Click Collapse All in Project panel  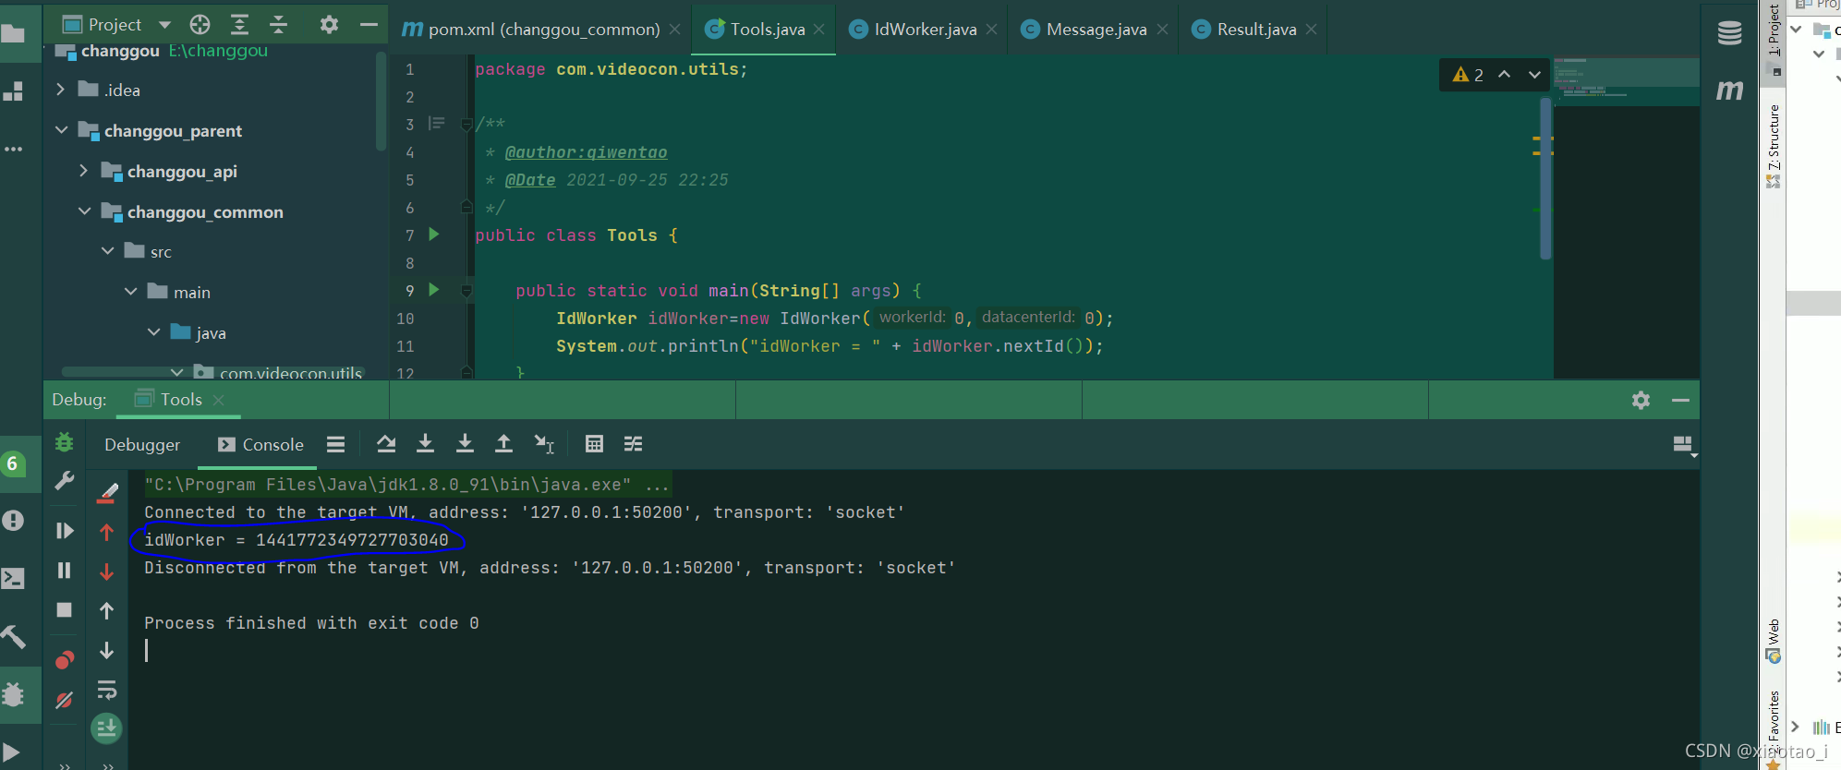pos(278,25)
